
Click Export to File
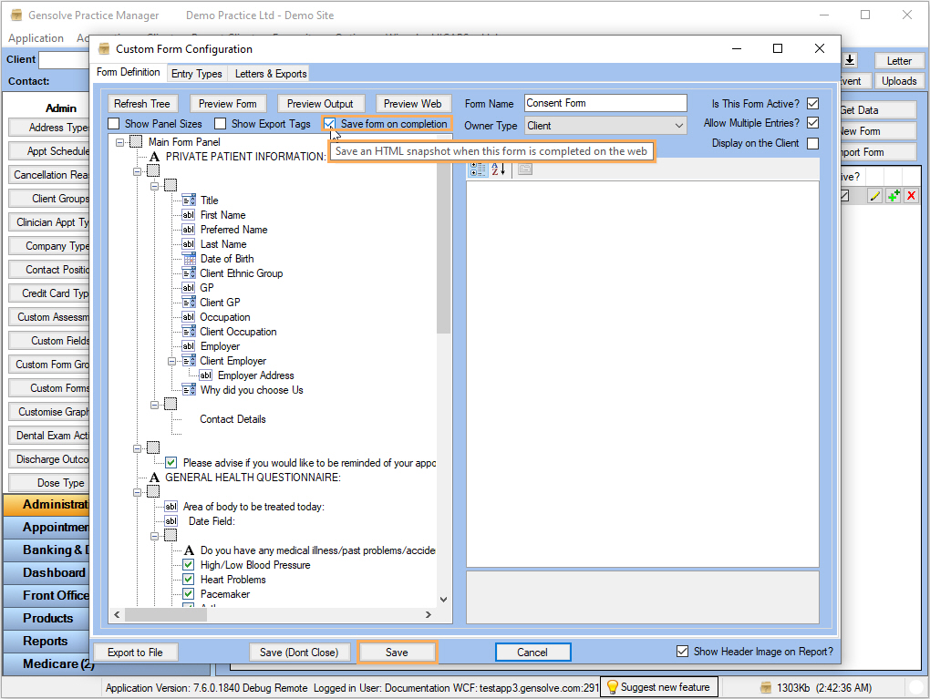135,652
